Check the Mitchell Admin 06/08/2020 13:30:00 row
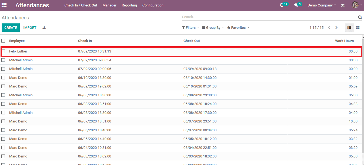The width and height of the screenshot is (364, 165). (x=3, y=113)
